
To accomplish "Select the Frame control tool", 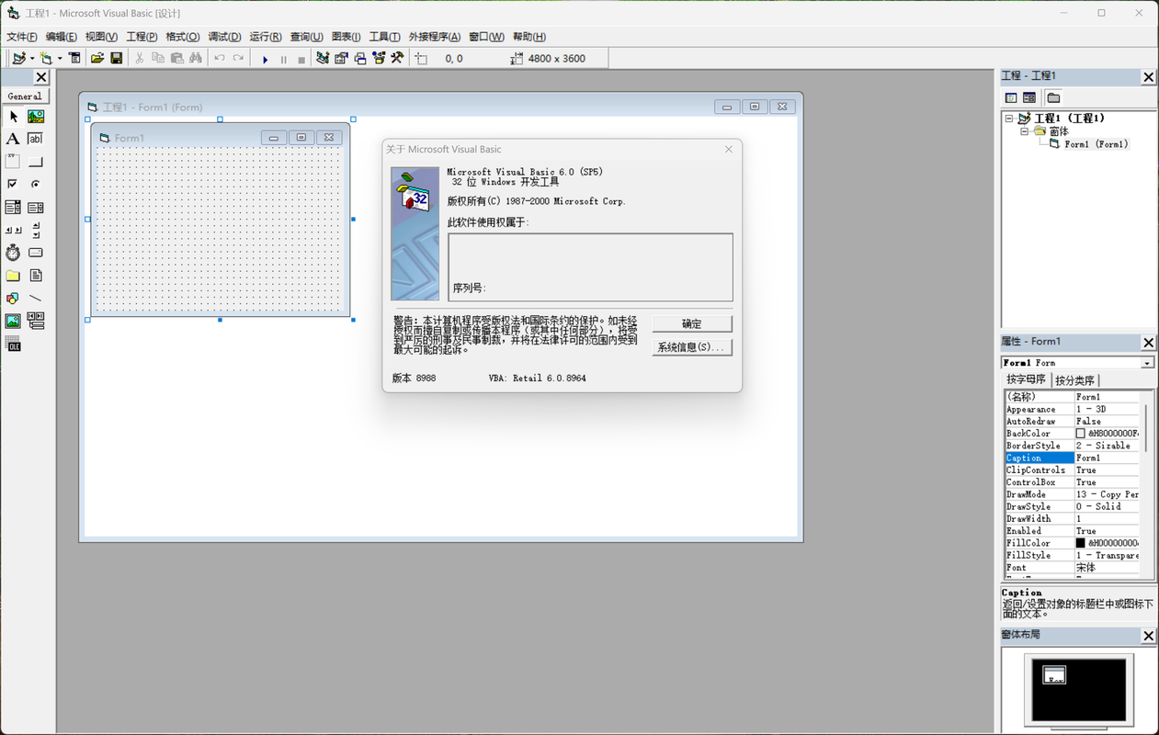I will coord(13,162).
